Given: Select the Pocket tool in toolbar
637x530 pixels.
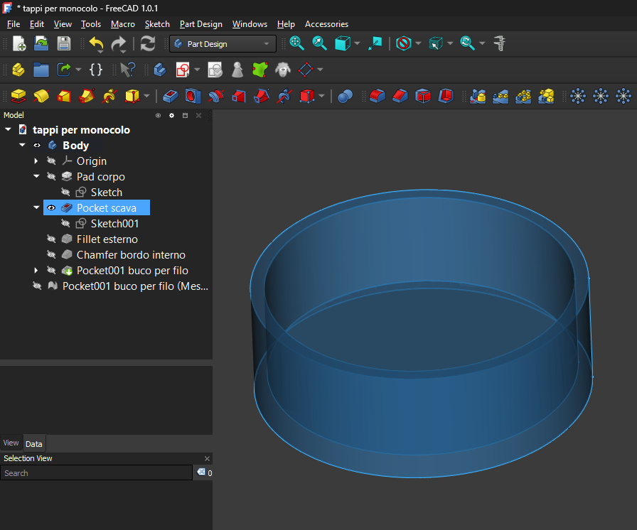Looking at the screenshot, I should [171, 96].
